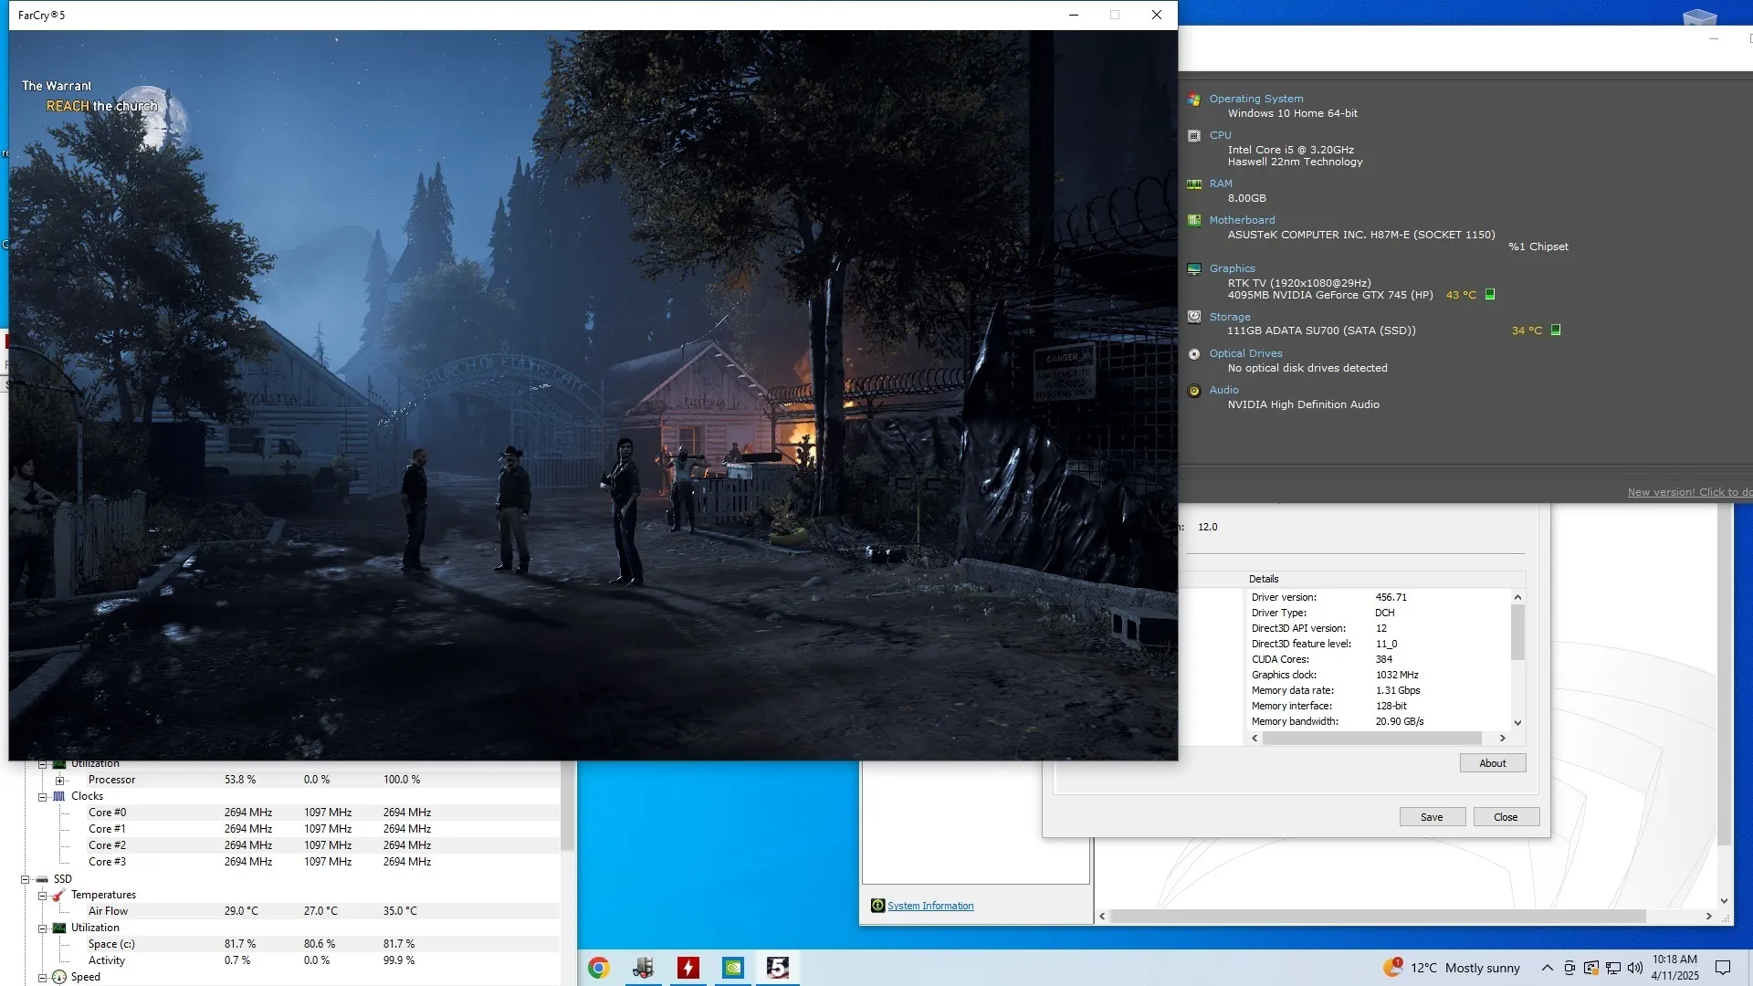Open the Storage section link in Speccy
Viewport: 1753px width, 986px height.
(x=1230, y=317)
